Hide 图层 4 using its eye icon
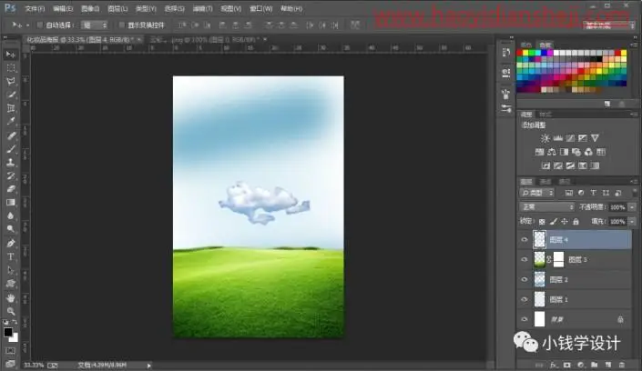The image size is (642, 371). coord(525,240)
